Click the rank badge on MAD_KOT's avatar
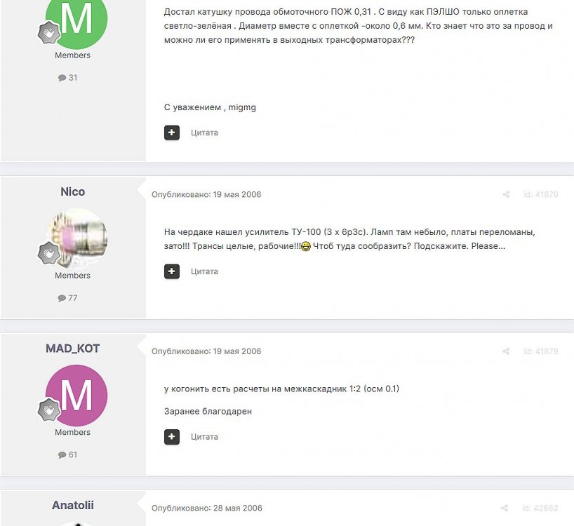Screen dimensions: 574x526 (48, 410)
